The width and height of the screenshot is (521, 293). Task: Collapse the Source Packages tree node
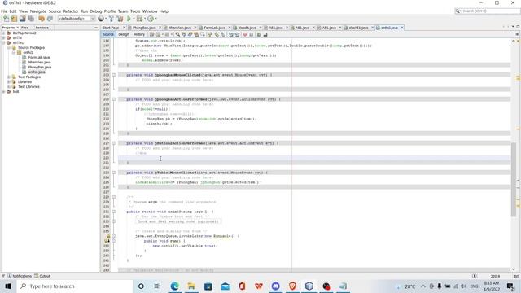pos(9,47)
